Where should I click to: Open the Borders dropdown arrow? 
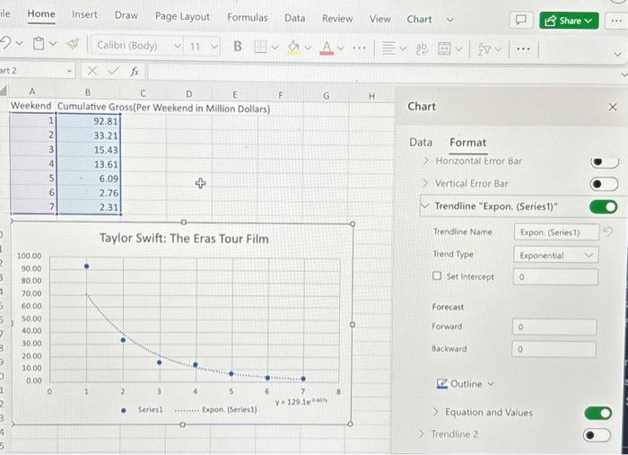pos(275,48)
